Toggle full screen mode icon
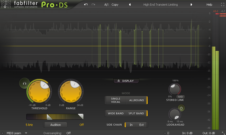Image resolution: width=226 pixels, height=135 pixels. [x=223, y=5]
